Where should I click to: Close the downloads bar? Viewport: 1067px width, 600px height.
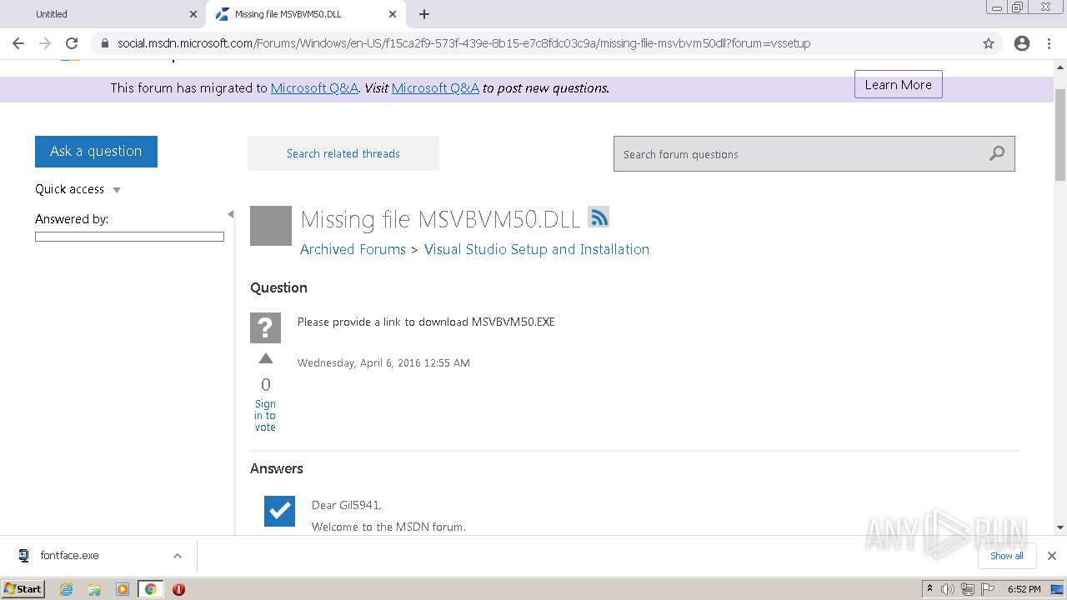1052,556
